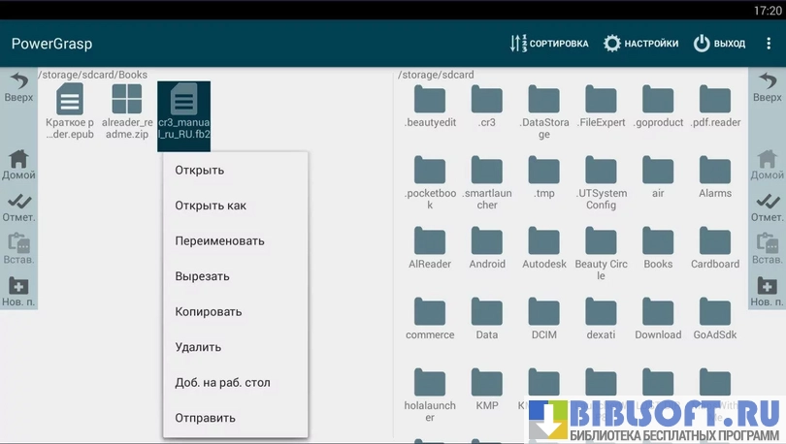The image size is (786, 444).
Task: Tap the left panel Вверх arrow
Action: [x=18, y=87]
